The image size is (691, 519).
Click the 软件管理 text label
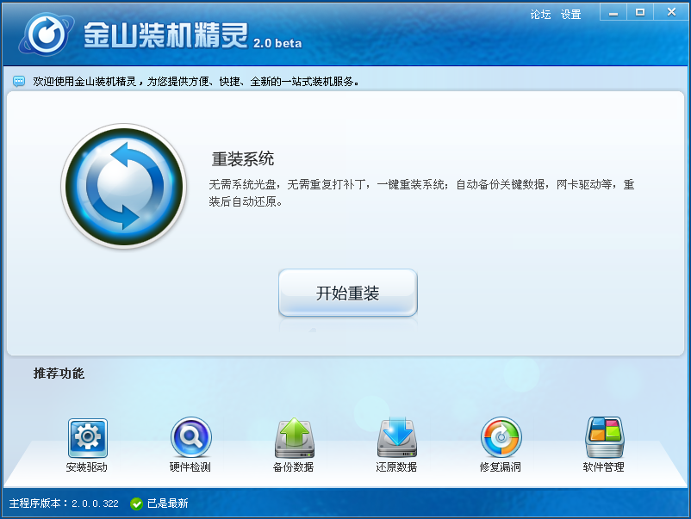coord(604,467)
